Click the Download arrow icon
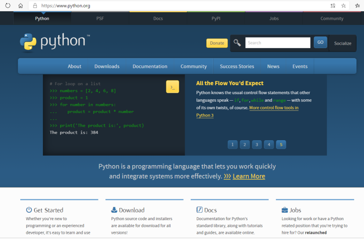Viewport: 364px width, 239px height. click(114, 210)
